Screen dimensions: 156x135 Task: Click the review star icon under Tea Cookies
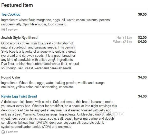(3, 30)
